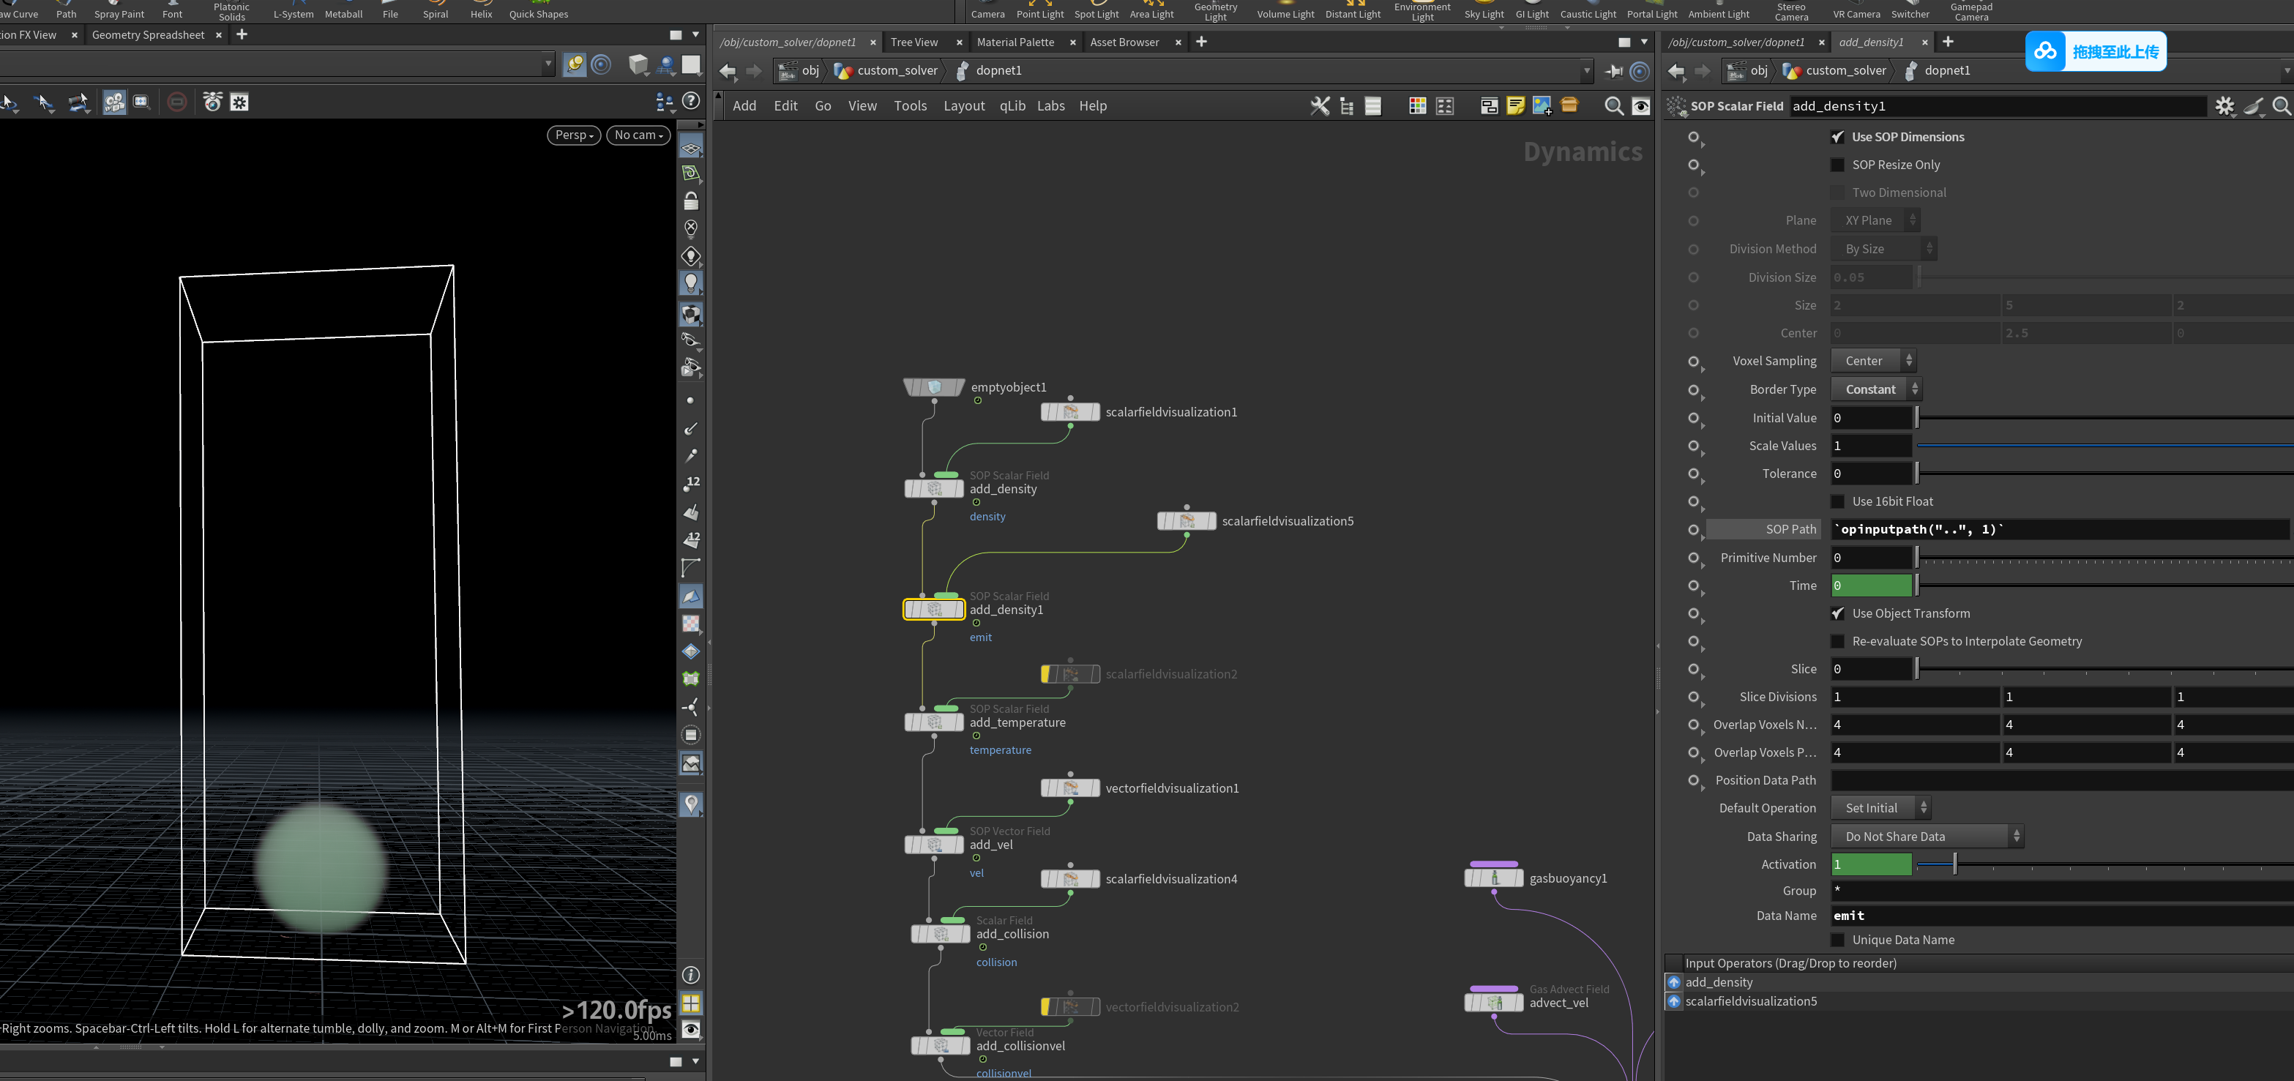Click custom_solver in the network path bar
2294x1081 pixels.
897,70
